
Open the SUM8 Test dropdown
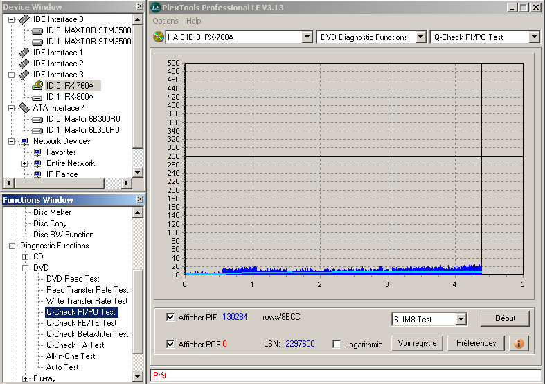pyautogui.click(x=461, y=319)
